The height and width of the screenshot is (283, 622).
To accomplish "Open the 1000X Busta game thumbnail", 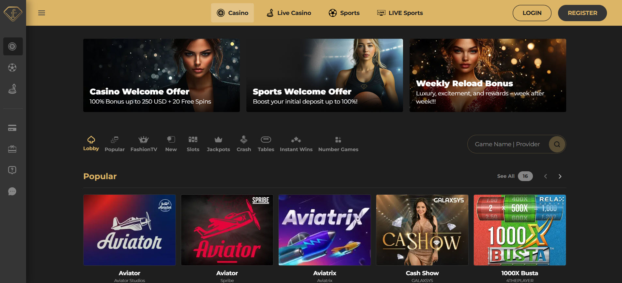I will (x=520, y=230).
